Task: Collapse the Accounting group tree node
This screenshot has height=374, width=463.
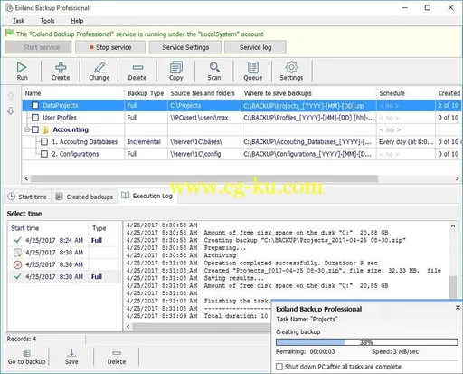Action: coord(27,129)
